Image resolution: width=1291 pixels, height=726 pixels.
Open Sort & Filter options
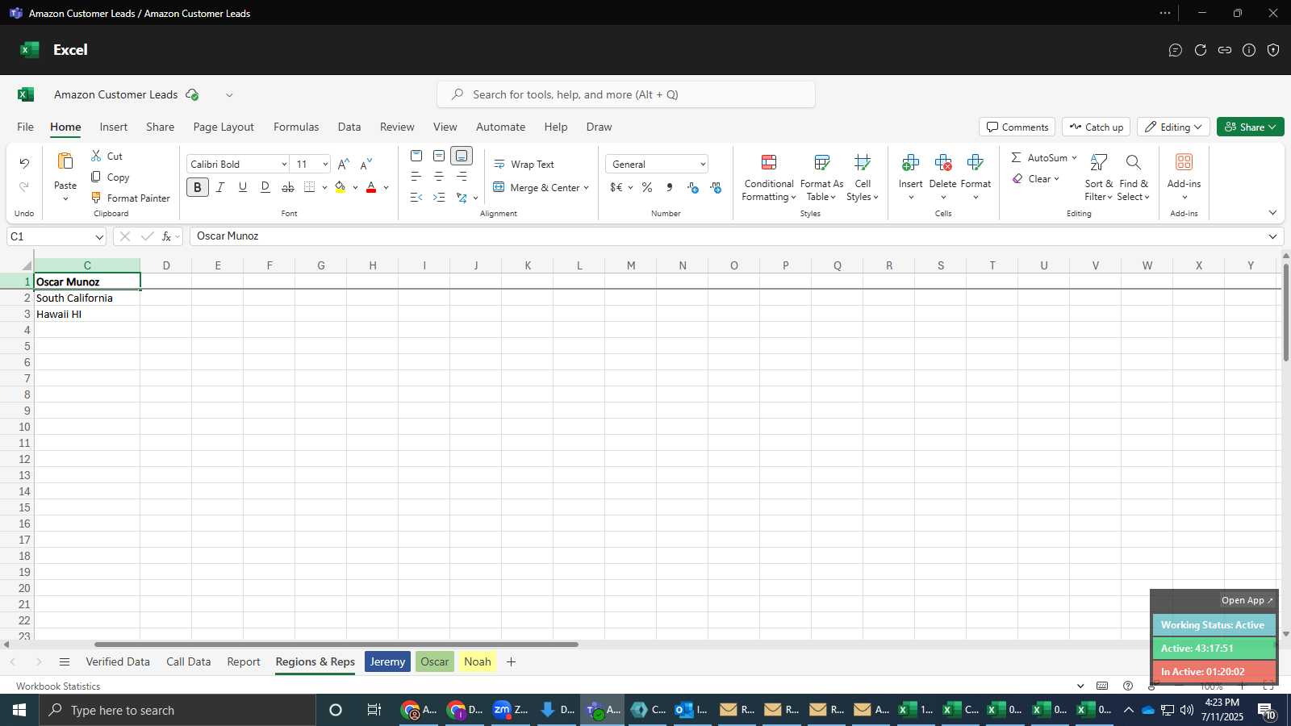pos(1098,178)
